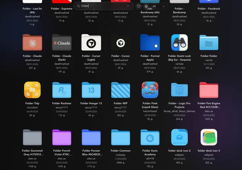Click the exkpwn author under folder dock icon 2
Image resolution: width=242 pixels, height=170 pixels.
pyautogui.click(x=179, y=155)
